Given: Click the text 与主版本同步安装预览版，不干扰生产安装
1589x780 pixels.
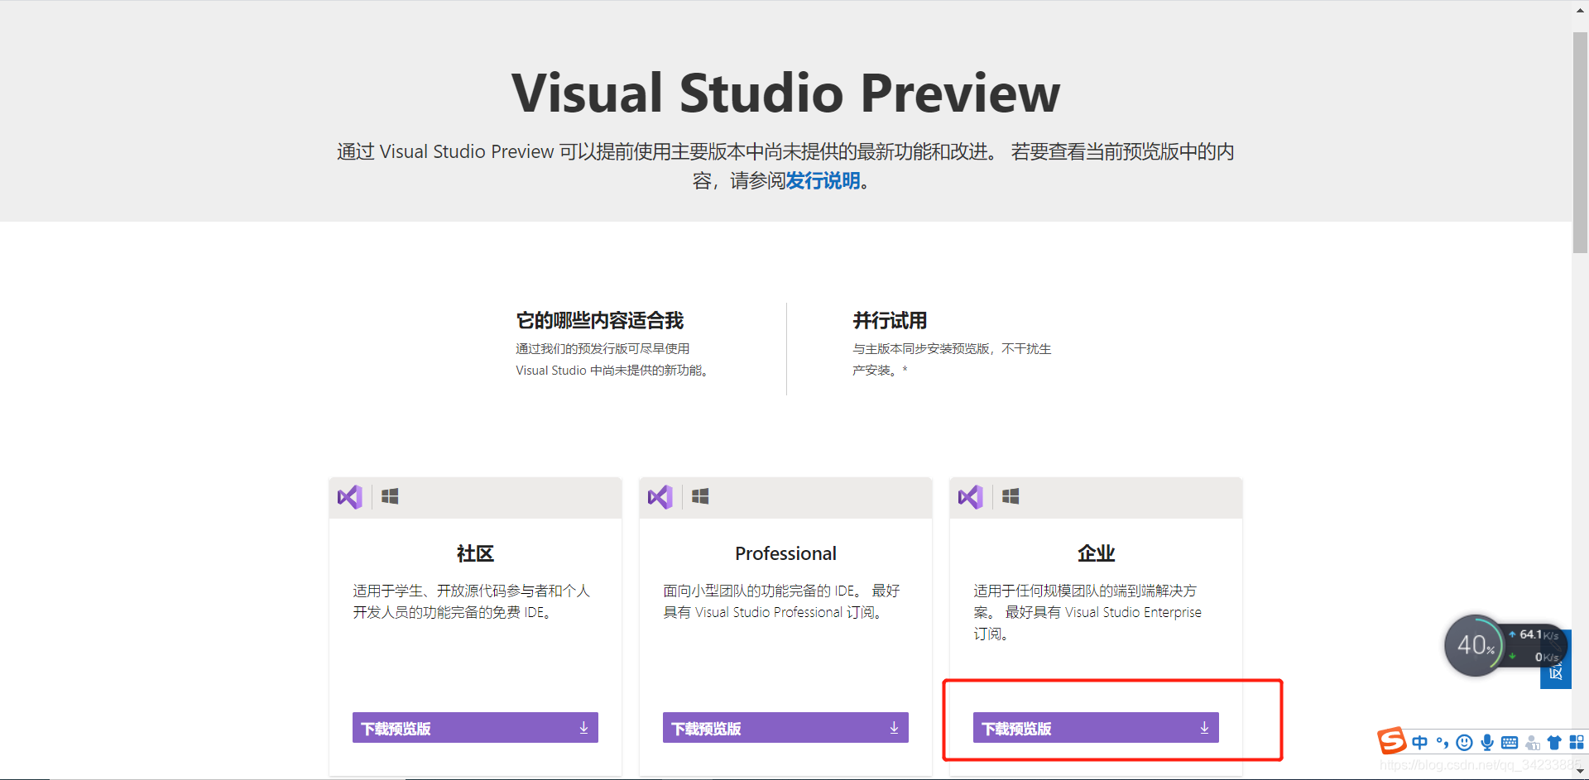Looking at the screenshot, I should tap(952, 360).
